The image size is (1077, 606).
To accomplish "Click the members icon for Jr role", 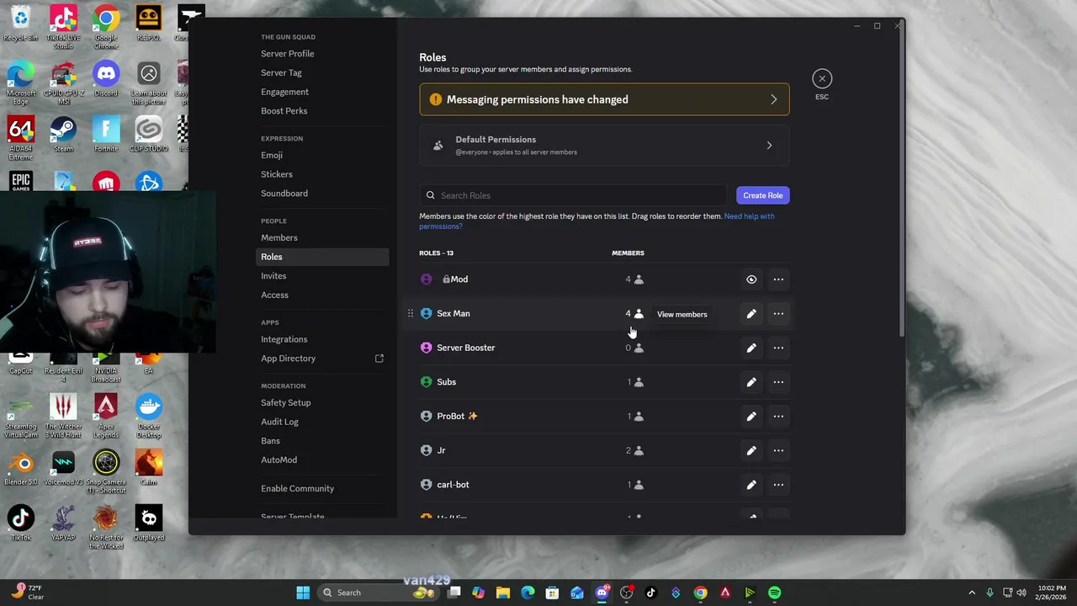I will [639, 450].
